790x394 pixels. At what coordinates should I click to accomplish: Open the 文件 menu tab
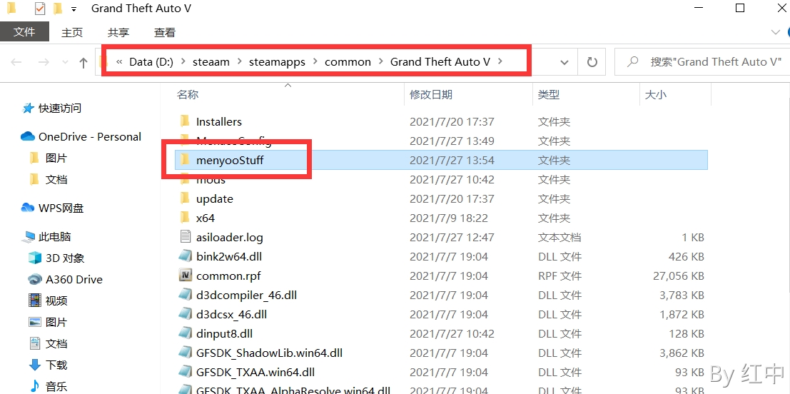coord(24,32)
